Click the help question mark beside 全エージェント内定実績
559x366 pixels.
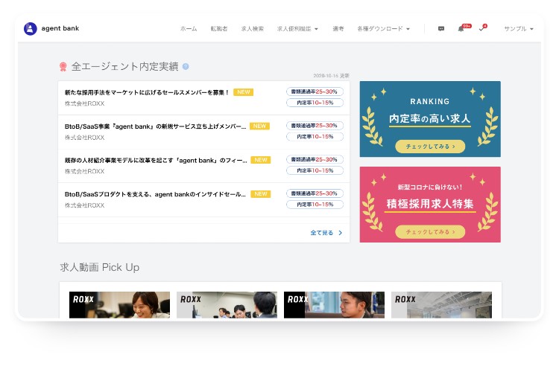pos(186,66)
